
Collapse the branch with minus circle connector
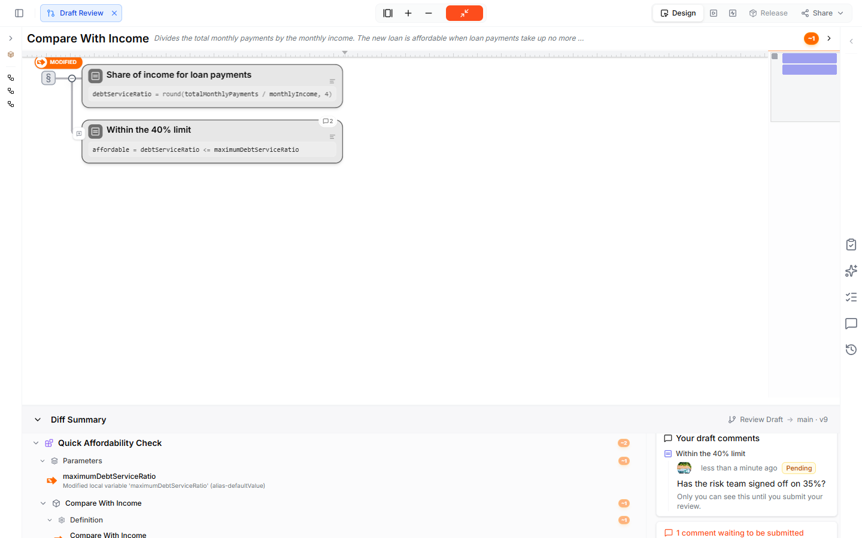(72, 78)
